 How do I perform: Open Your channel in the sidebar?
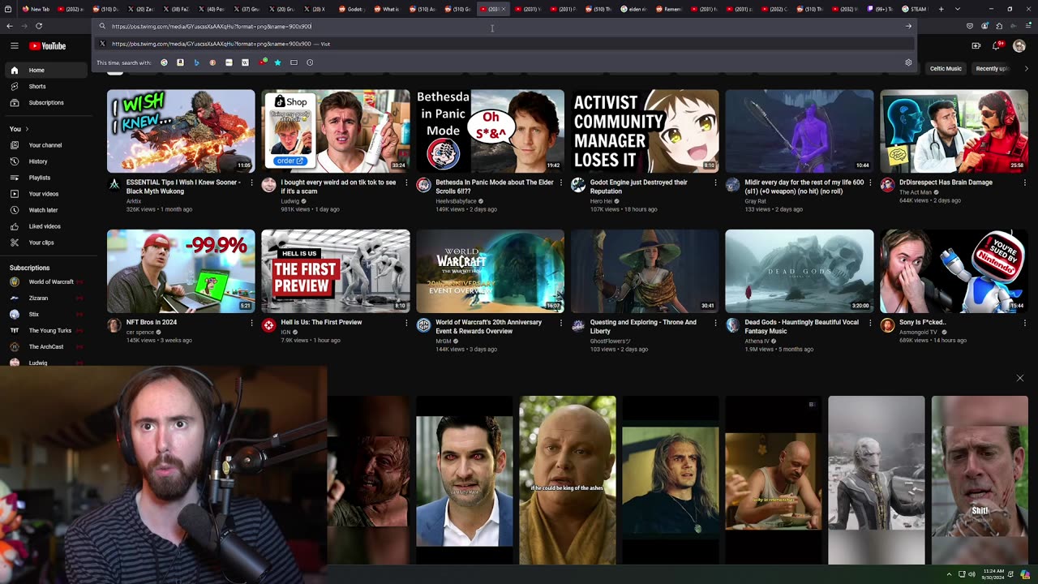(x=45, y=145)
